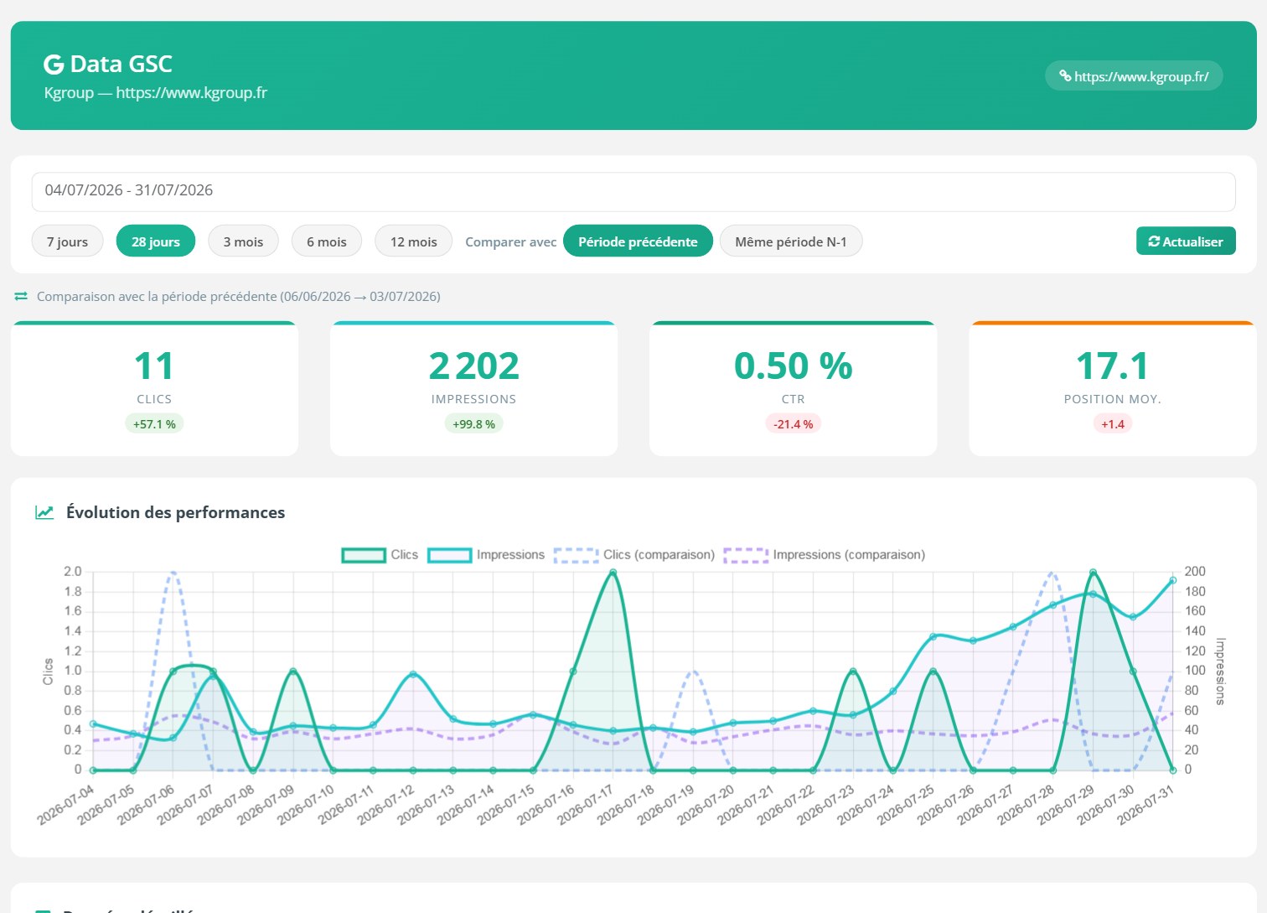
Task: Enable Même période N-1 comparison
Action: (x=791, y=241)
